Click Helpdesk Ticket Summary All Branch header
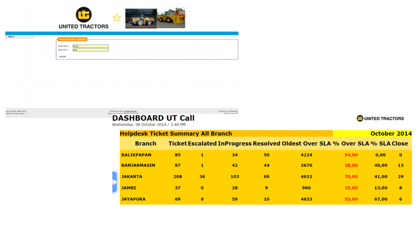The height and width of the screenshot is (251, 418). 176,133
